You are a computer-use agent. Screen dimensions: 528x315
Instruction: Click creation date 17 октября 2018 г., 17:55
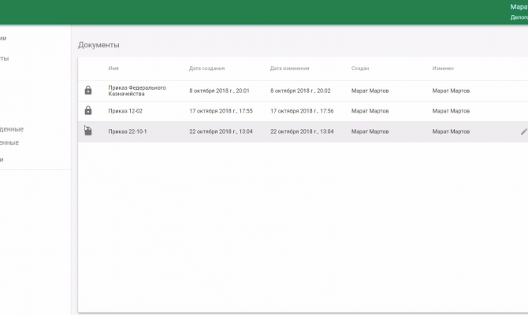[x=221, y=111]
